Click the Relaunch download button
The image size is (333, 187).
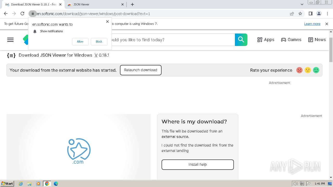[141, 70]
